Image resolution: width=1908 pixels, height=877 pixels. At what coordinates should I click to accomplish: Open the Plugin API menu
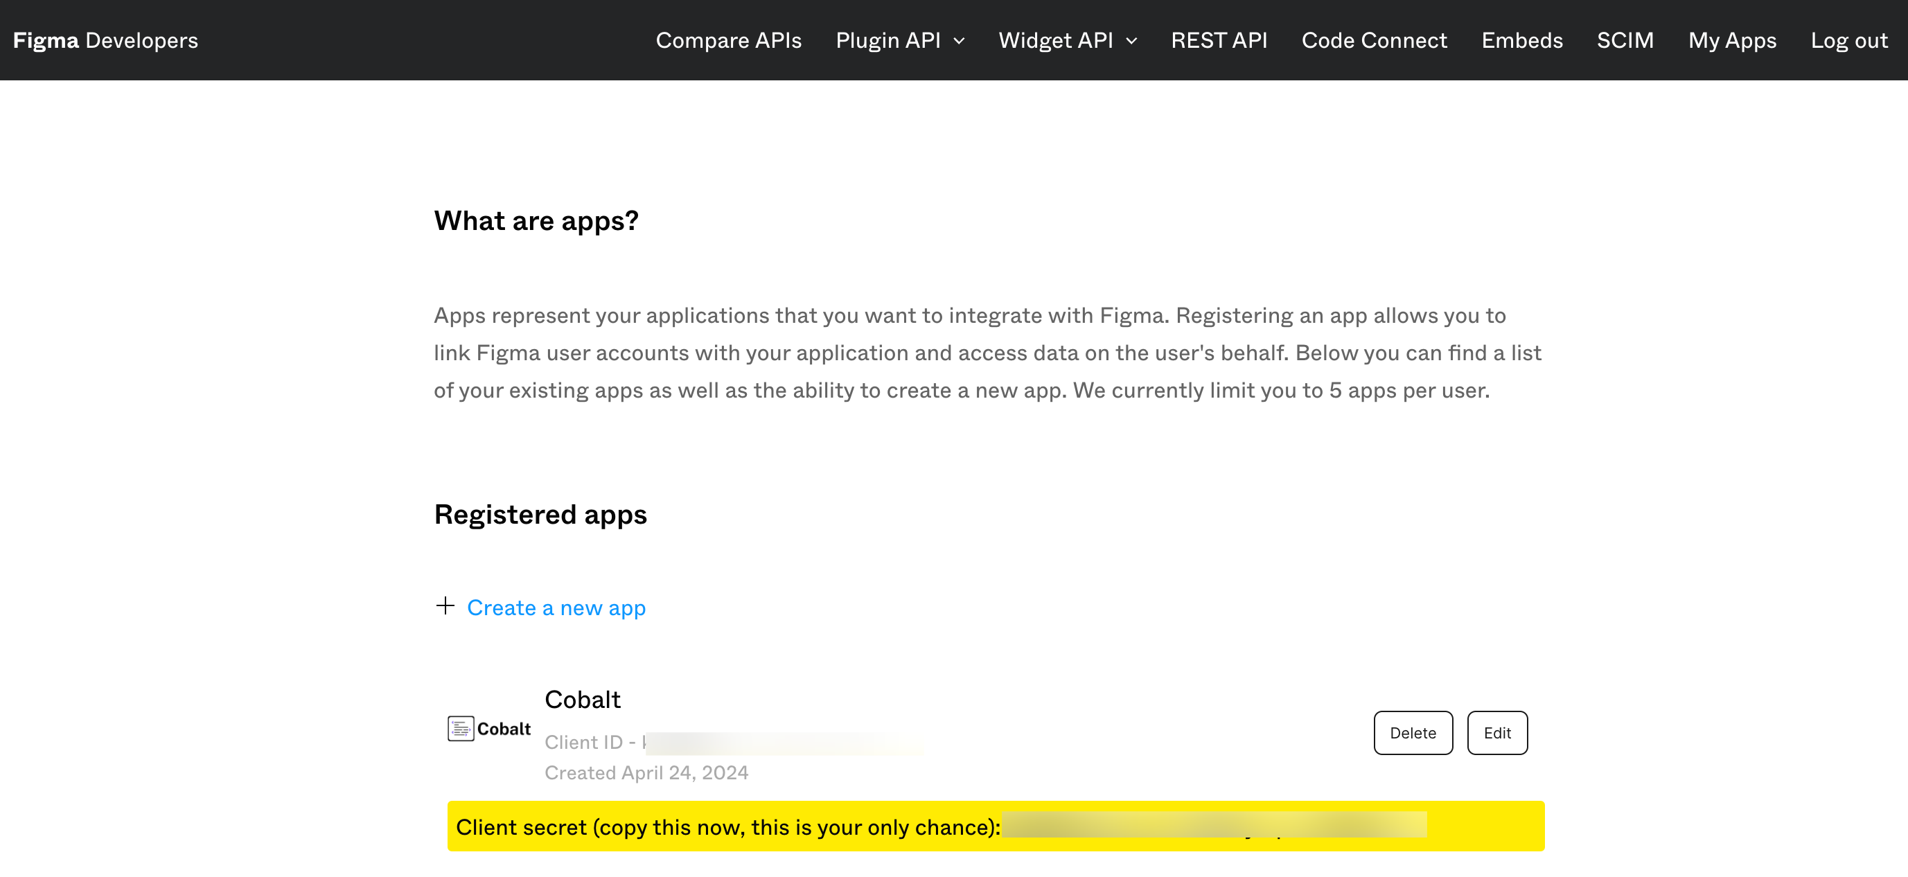pyautogui.click(x=888, y=40)
